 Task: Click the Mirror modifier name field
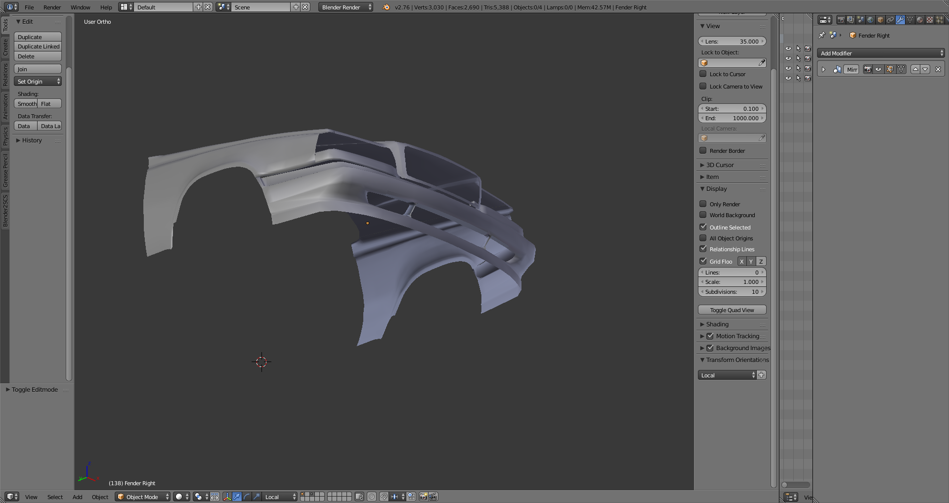coord(851,70)
